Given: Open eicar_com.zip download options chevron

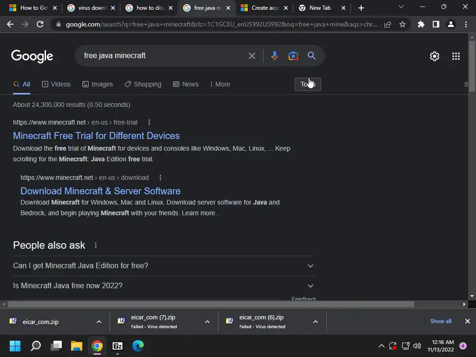Looking at the screenshot, I should [x=99, y=322].
